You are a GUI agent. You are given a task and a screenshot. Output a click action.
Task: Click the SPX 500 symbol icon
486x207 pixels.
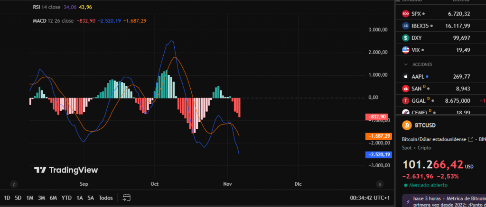pos(406,14)
